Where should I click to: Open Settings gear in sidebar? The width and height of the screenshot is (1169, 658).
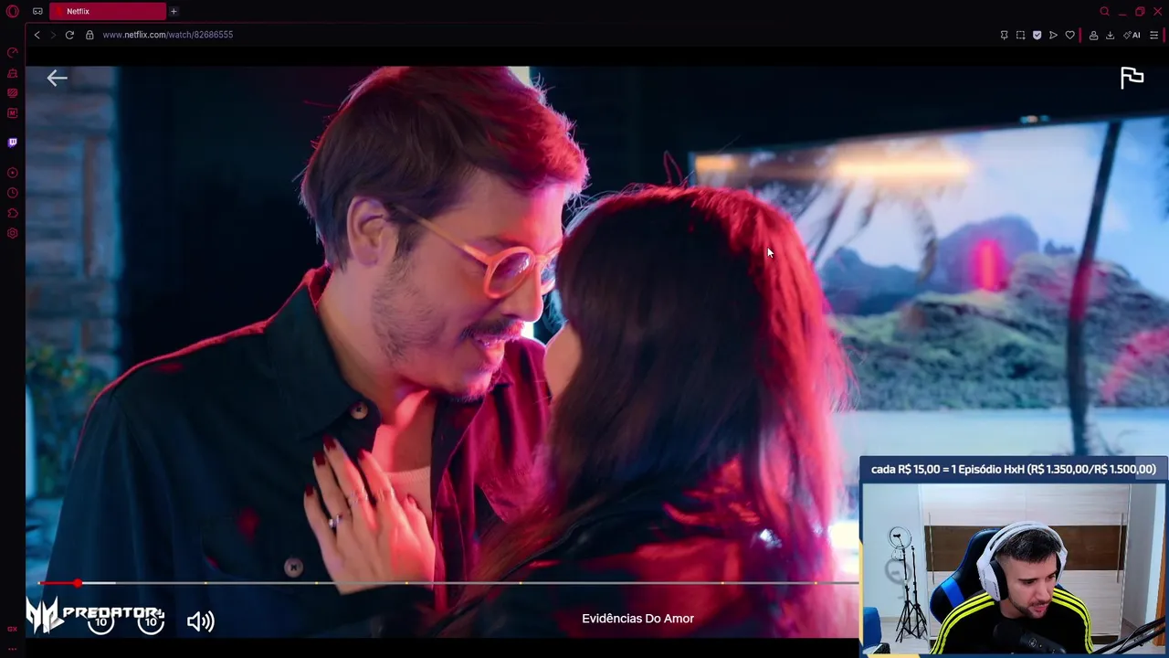tap(12, 233)
